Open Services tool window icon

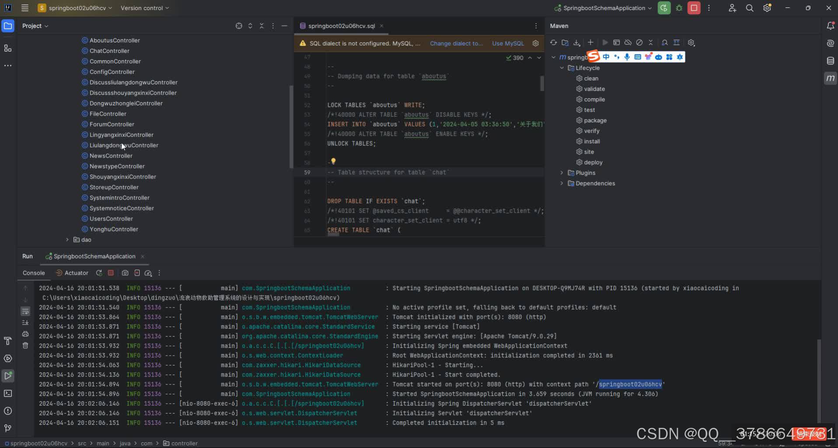[8, 358]
